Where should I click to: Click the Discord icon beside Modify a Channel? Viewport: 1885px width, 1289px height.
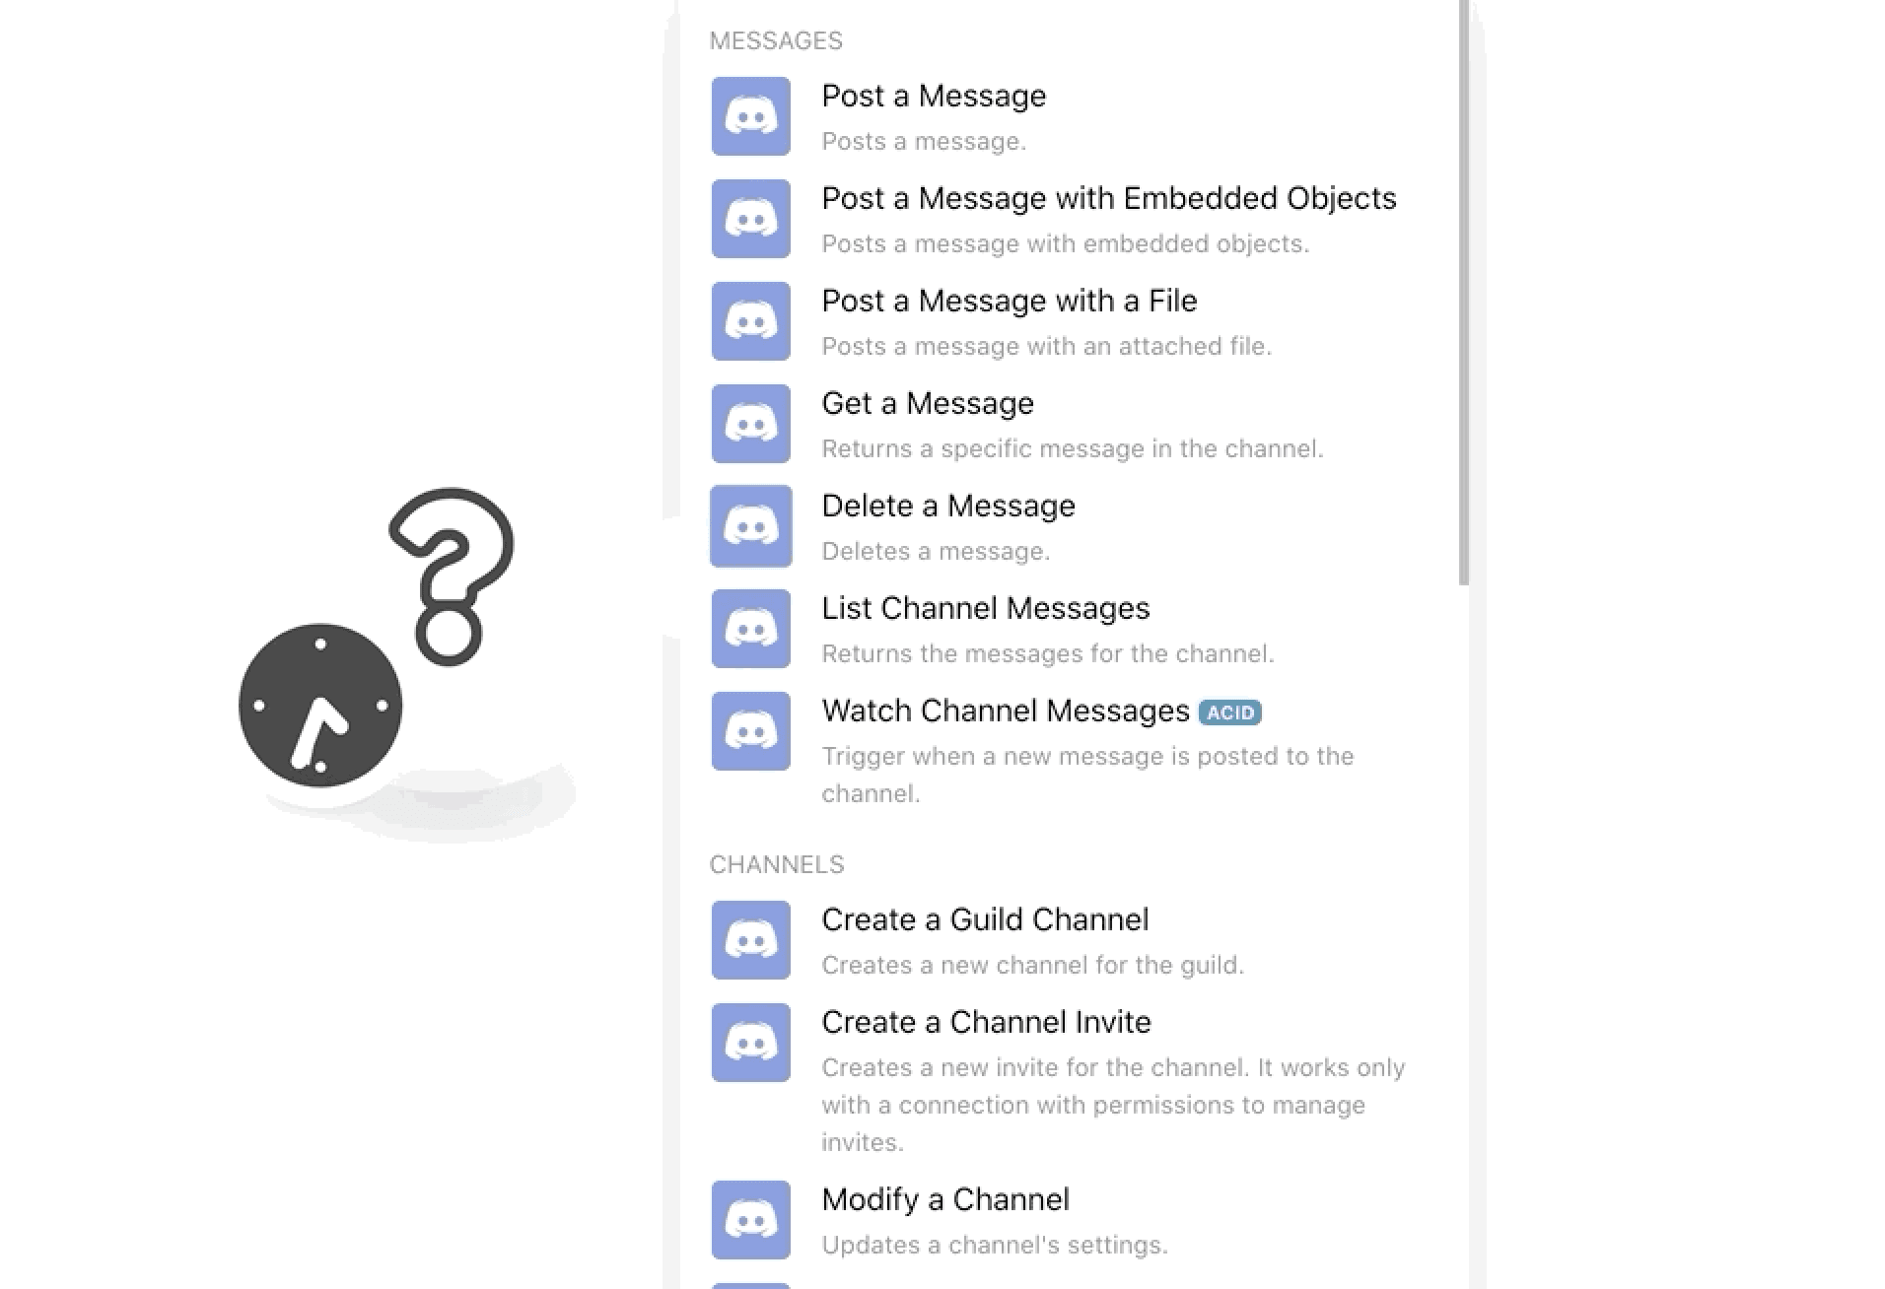pyautogui.click(x=750, y=1219)
